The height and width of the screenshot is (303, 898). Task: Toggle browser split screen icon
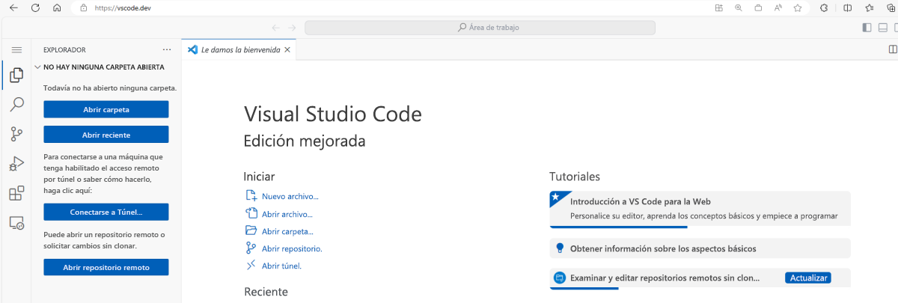pos(847,7)
